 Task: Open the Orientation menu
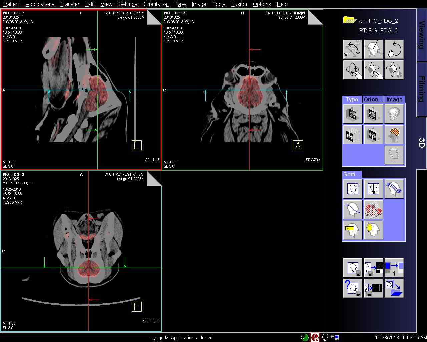pos(156,4)
